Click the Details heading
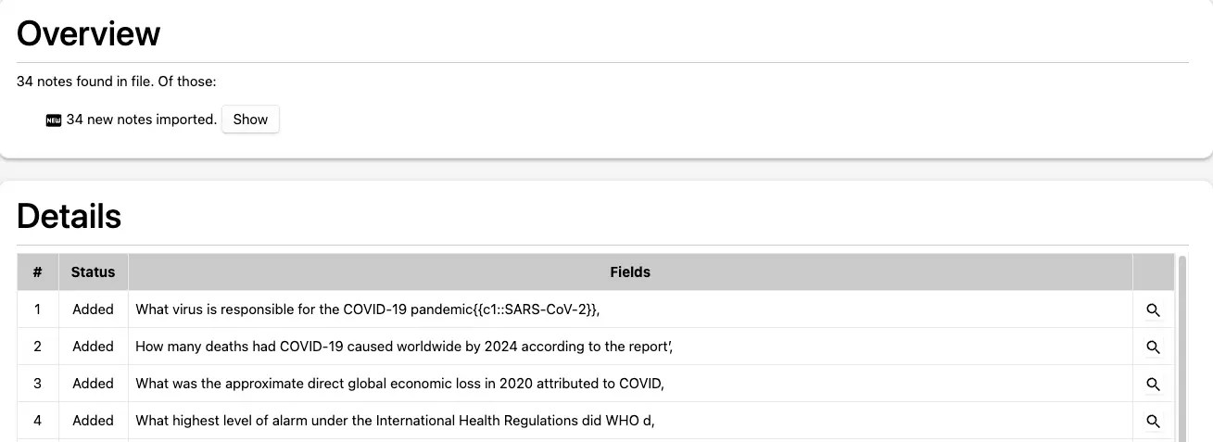1213x442 pixels. tap(69, 217)
